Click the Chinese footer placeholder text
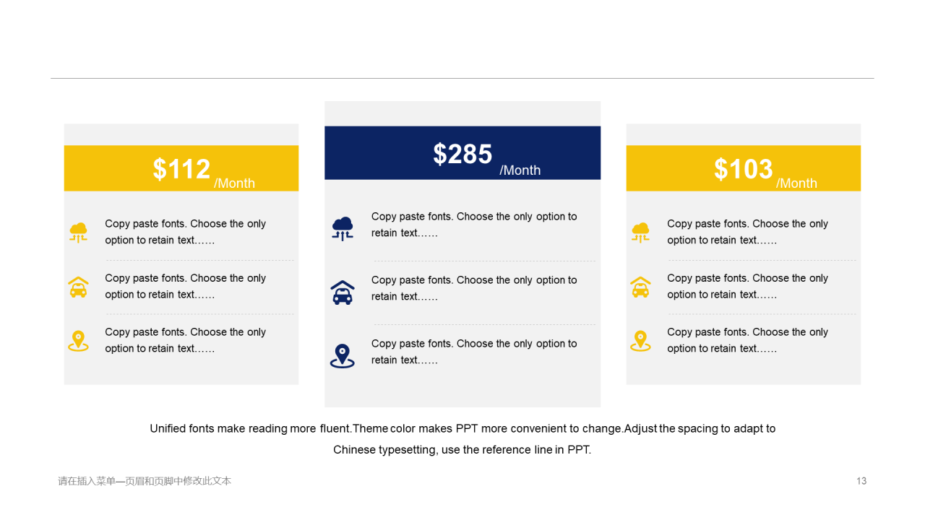 coord(145,481)
